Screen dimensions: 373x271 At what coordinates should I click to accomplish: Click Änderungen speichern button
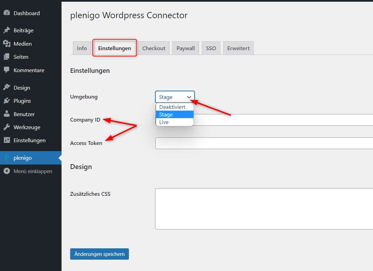[99, 254]
